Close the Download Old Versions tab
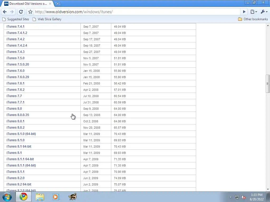270x202 pixels. tap(50, 4)
